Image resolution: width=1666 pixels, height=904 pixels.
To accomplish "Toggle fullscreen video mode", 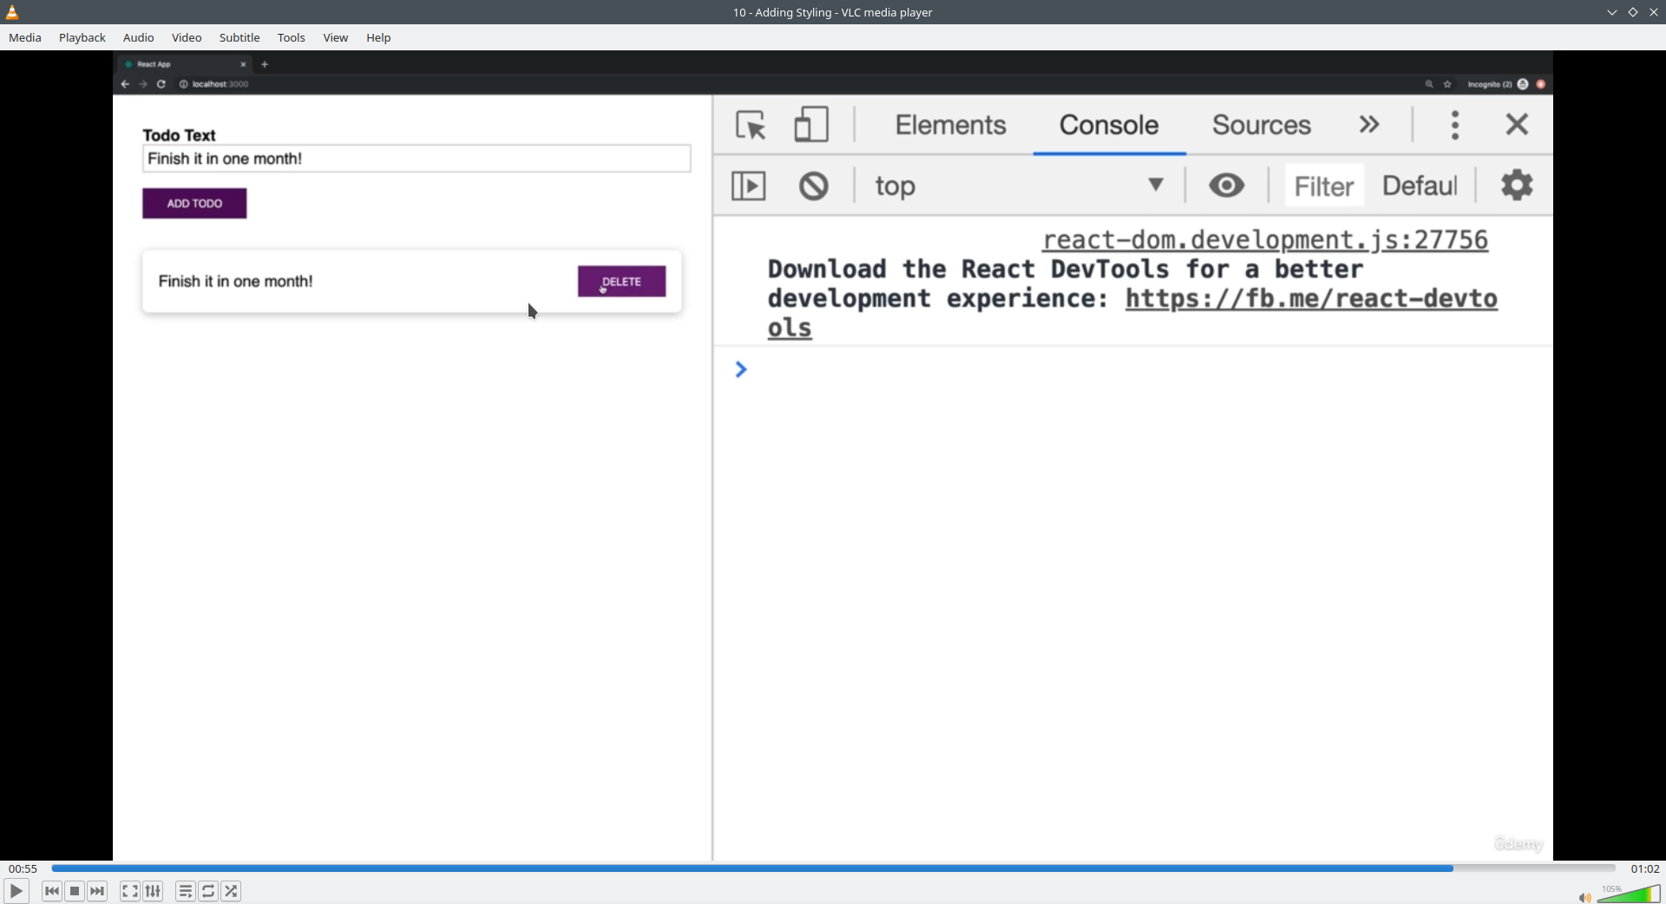I will (x=130, y=891).
